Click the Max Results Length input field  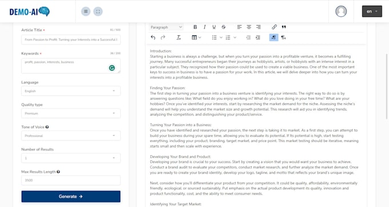(x=71, y=180)
